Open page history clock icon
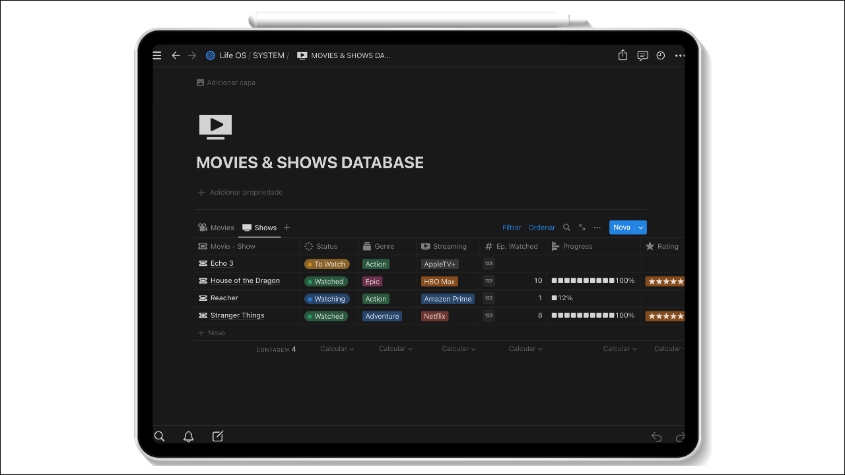This screenshot has width=845, height=475. [661, 55]
